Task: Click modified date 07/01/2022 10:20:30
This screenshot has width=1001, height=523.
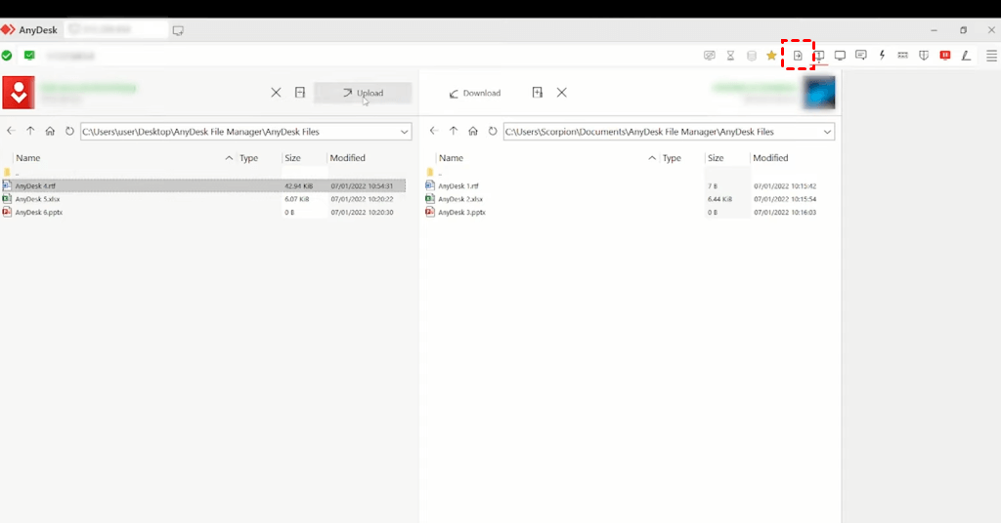Action: coord(362,212)
